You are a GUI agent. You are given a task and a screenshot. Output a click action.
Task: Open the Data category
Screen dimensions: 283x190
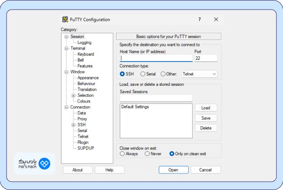click(82, 113)
